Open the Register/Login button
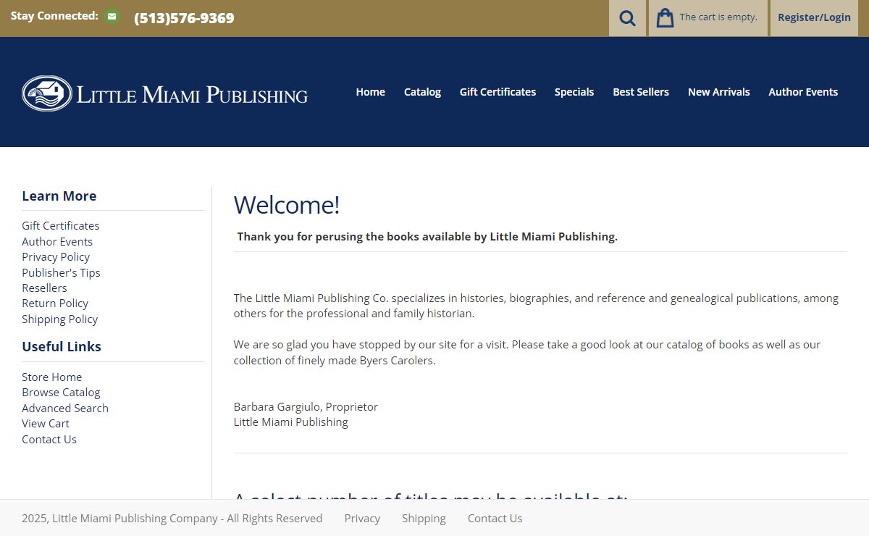This screenshot has width=869, height=536. click(x=814, y=18)
